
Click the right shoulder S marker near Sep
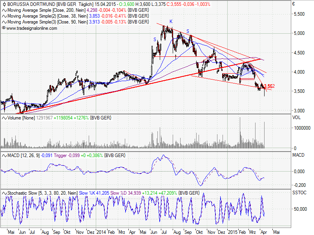point(188,31)
